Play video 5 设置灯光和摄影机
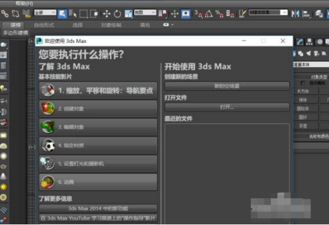Screen dimensions: 329x225 pyautogui.click(x=98, y=164)
